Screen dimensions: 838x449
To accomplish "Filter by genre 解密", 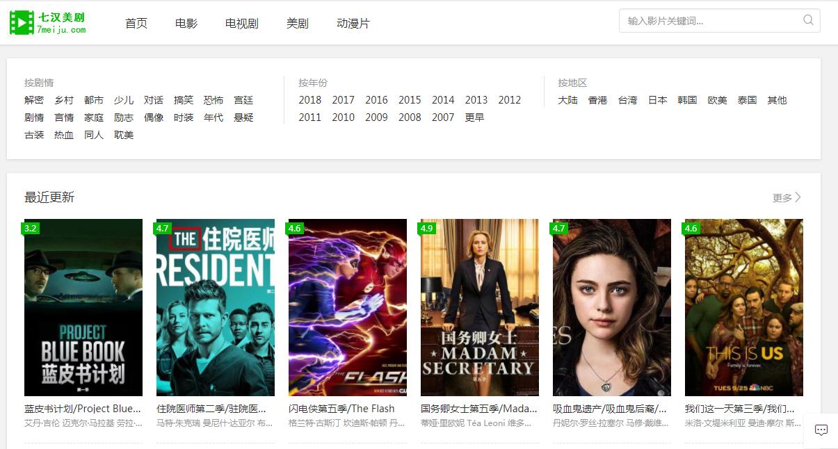I will point(34,100).
